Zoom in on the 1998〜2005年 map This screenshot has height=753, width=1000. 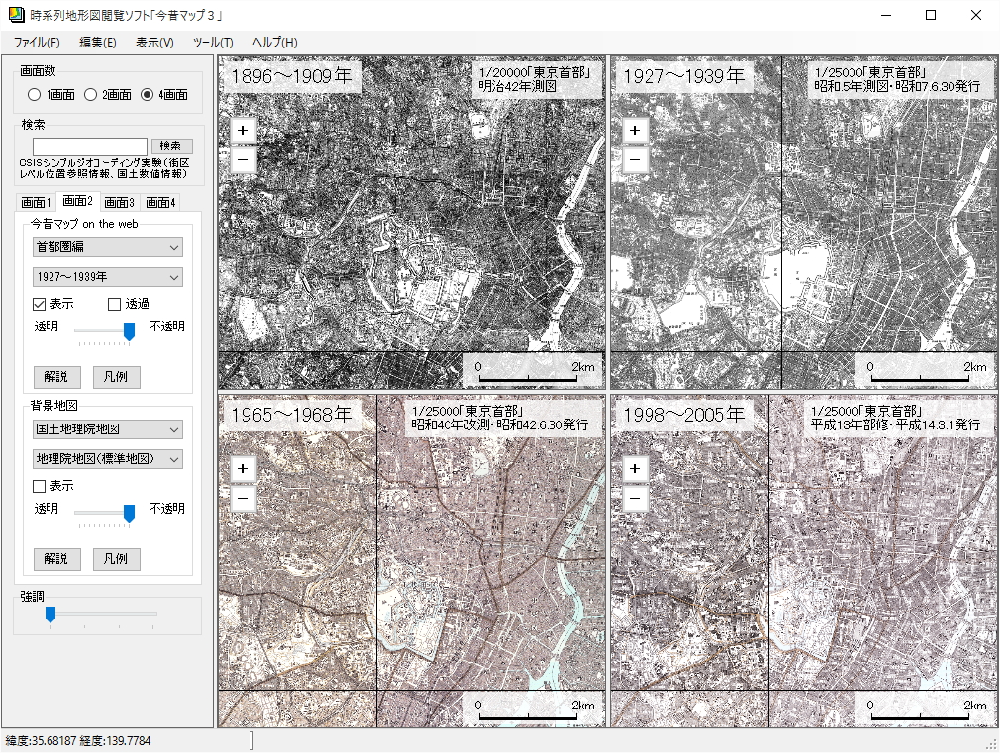tap(635, 469)
